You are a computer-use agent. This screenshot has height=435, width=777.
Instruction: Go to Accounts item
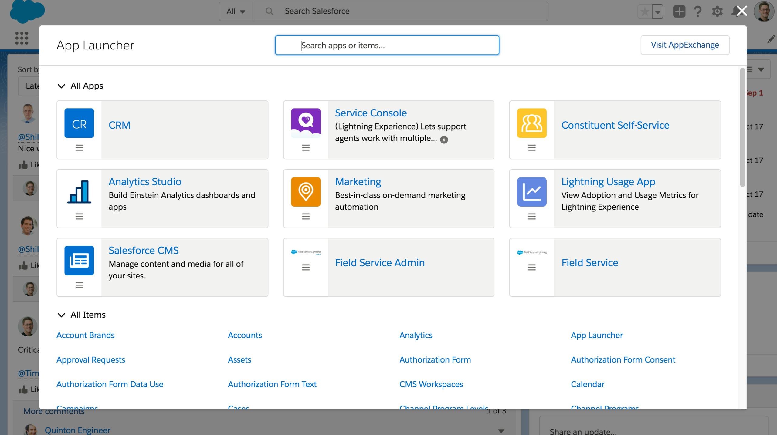pyautogui.click(x=245, y=335)
